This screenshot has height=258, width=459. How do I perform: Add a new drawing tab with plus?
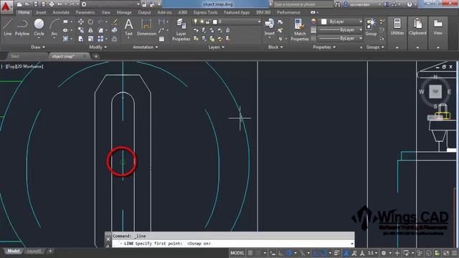coord(96,56)
